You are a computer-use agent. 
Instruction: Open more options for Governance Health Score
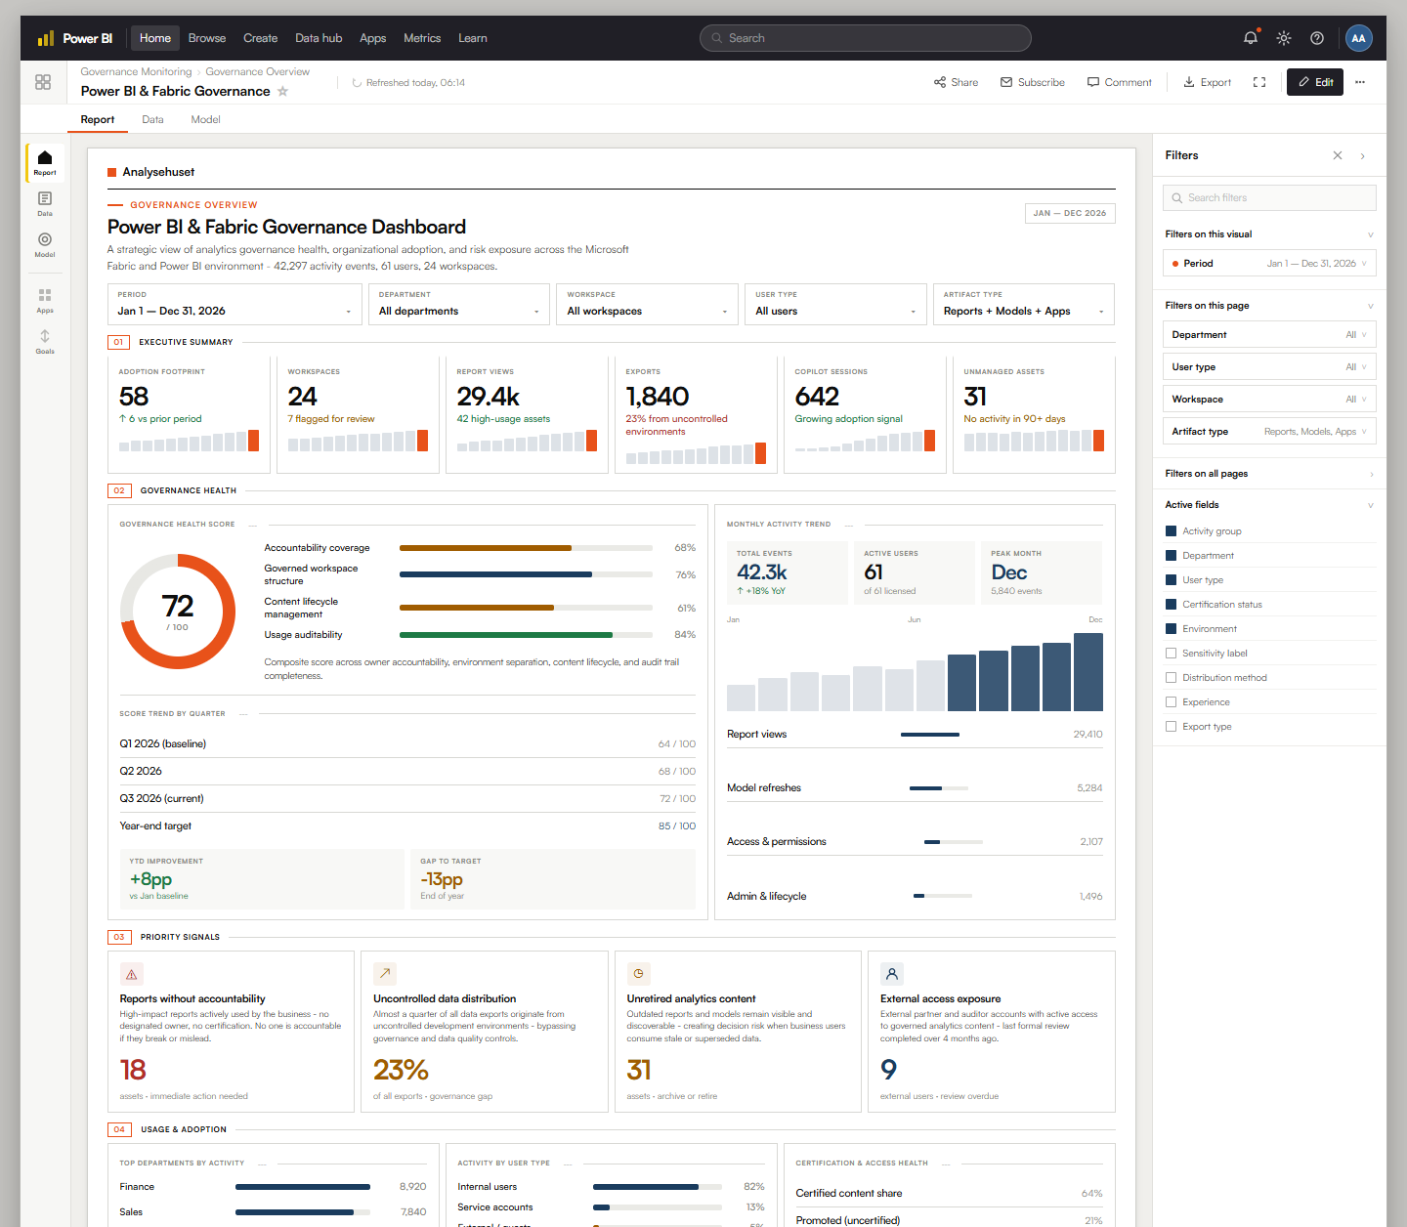coord(254,525)
